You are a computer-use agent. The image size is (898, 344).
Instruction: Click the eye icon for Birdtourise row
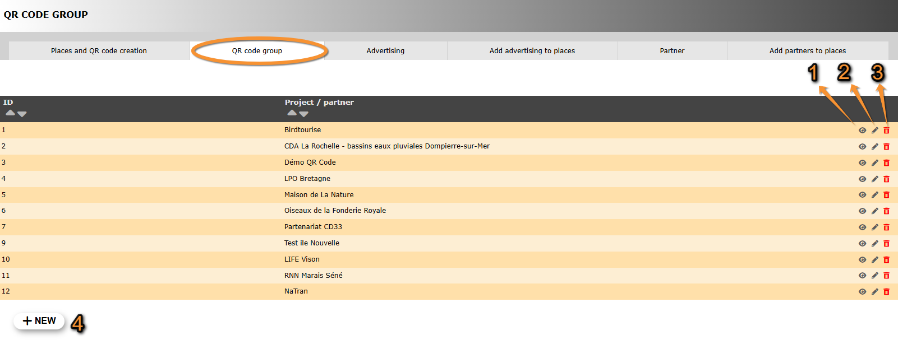point(862,131)
